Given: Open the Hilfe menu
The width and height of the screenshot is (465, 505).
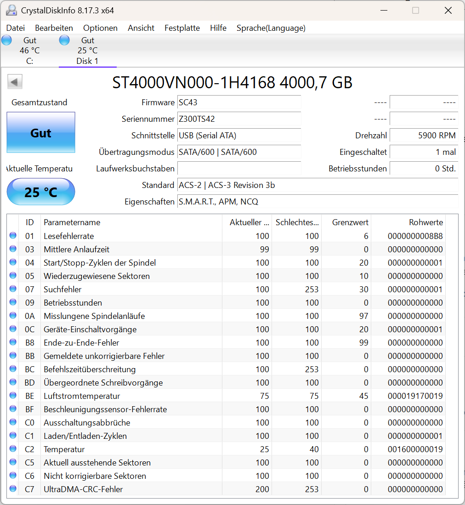Looking at the screenshot, I should 218,28.
